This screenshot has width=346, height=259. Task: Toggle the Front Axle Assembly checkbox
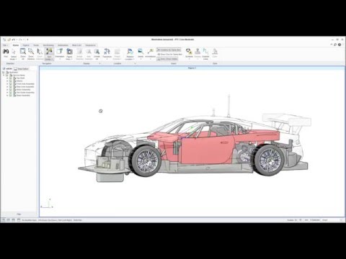11,83
